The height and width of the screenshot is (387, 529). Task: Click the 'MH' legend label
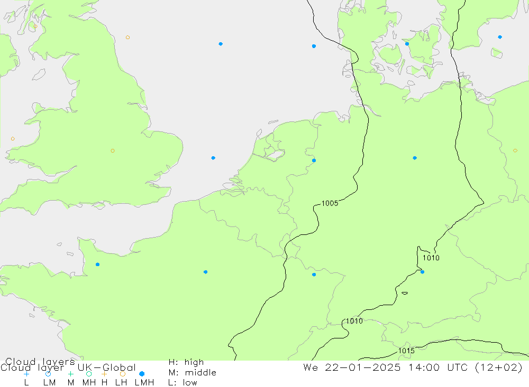[x=89, y=383]
